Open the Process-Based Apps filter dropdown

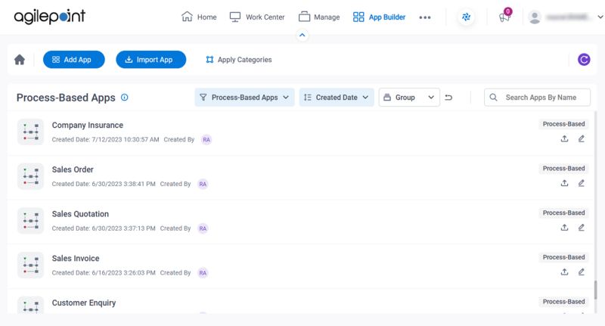[x=244, y=98]
